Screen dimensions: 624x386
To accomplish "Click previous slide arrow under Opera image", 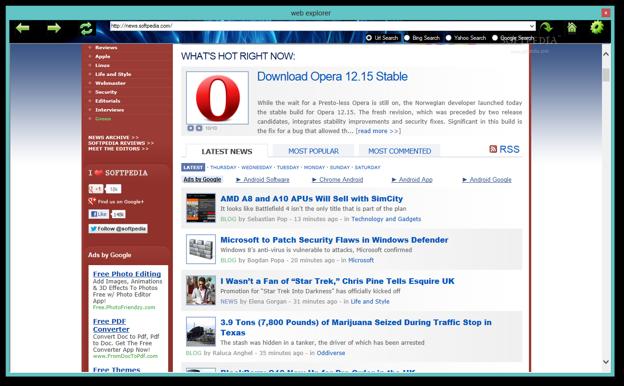I will point(191,128).
